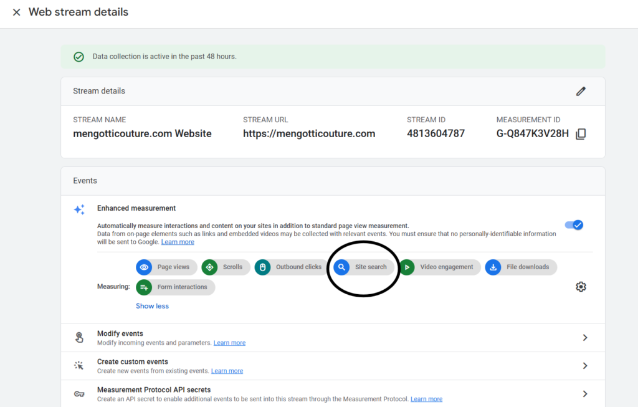Click the stream URL https://mengotticouture.com
Screen dimensions: 638x407
(x=309, y=134)
